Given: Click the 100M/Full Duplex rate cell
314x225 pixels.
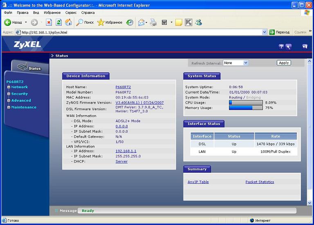Looking at the screenshot, I should click(x=276, y=151).
